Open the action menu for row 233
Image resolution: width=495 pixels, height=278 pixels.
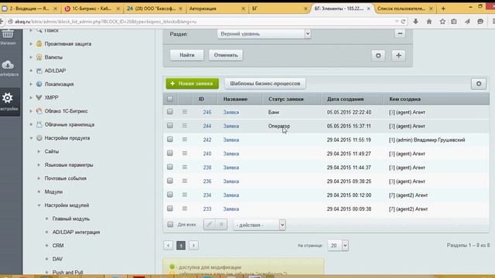(x=185, y=208)
